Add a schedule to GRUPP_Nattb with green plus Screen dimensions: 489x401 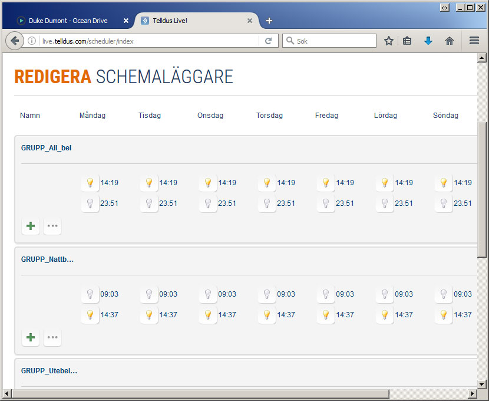click(31, 337)
